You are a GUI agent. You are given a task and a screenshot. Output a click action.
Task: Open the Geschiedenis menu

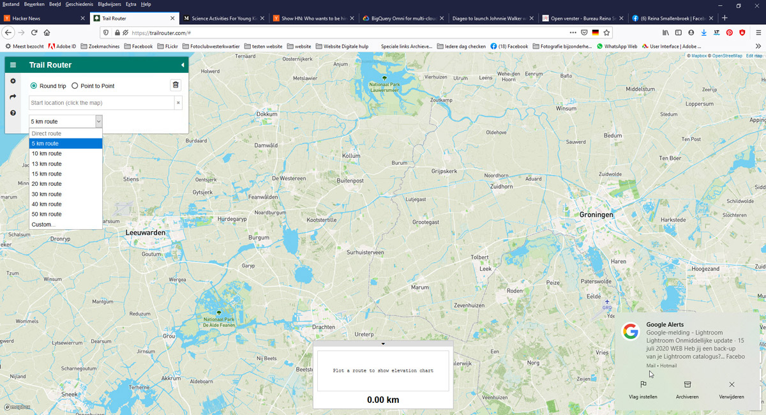79,4
